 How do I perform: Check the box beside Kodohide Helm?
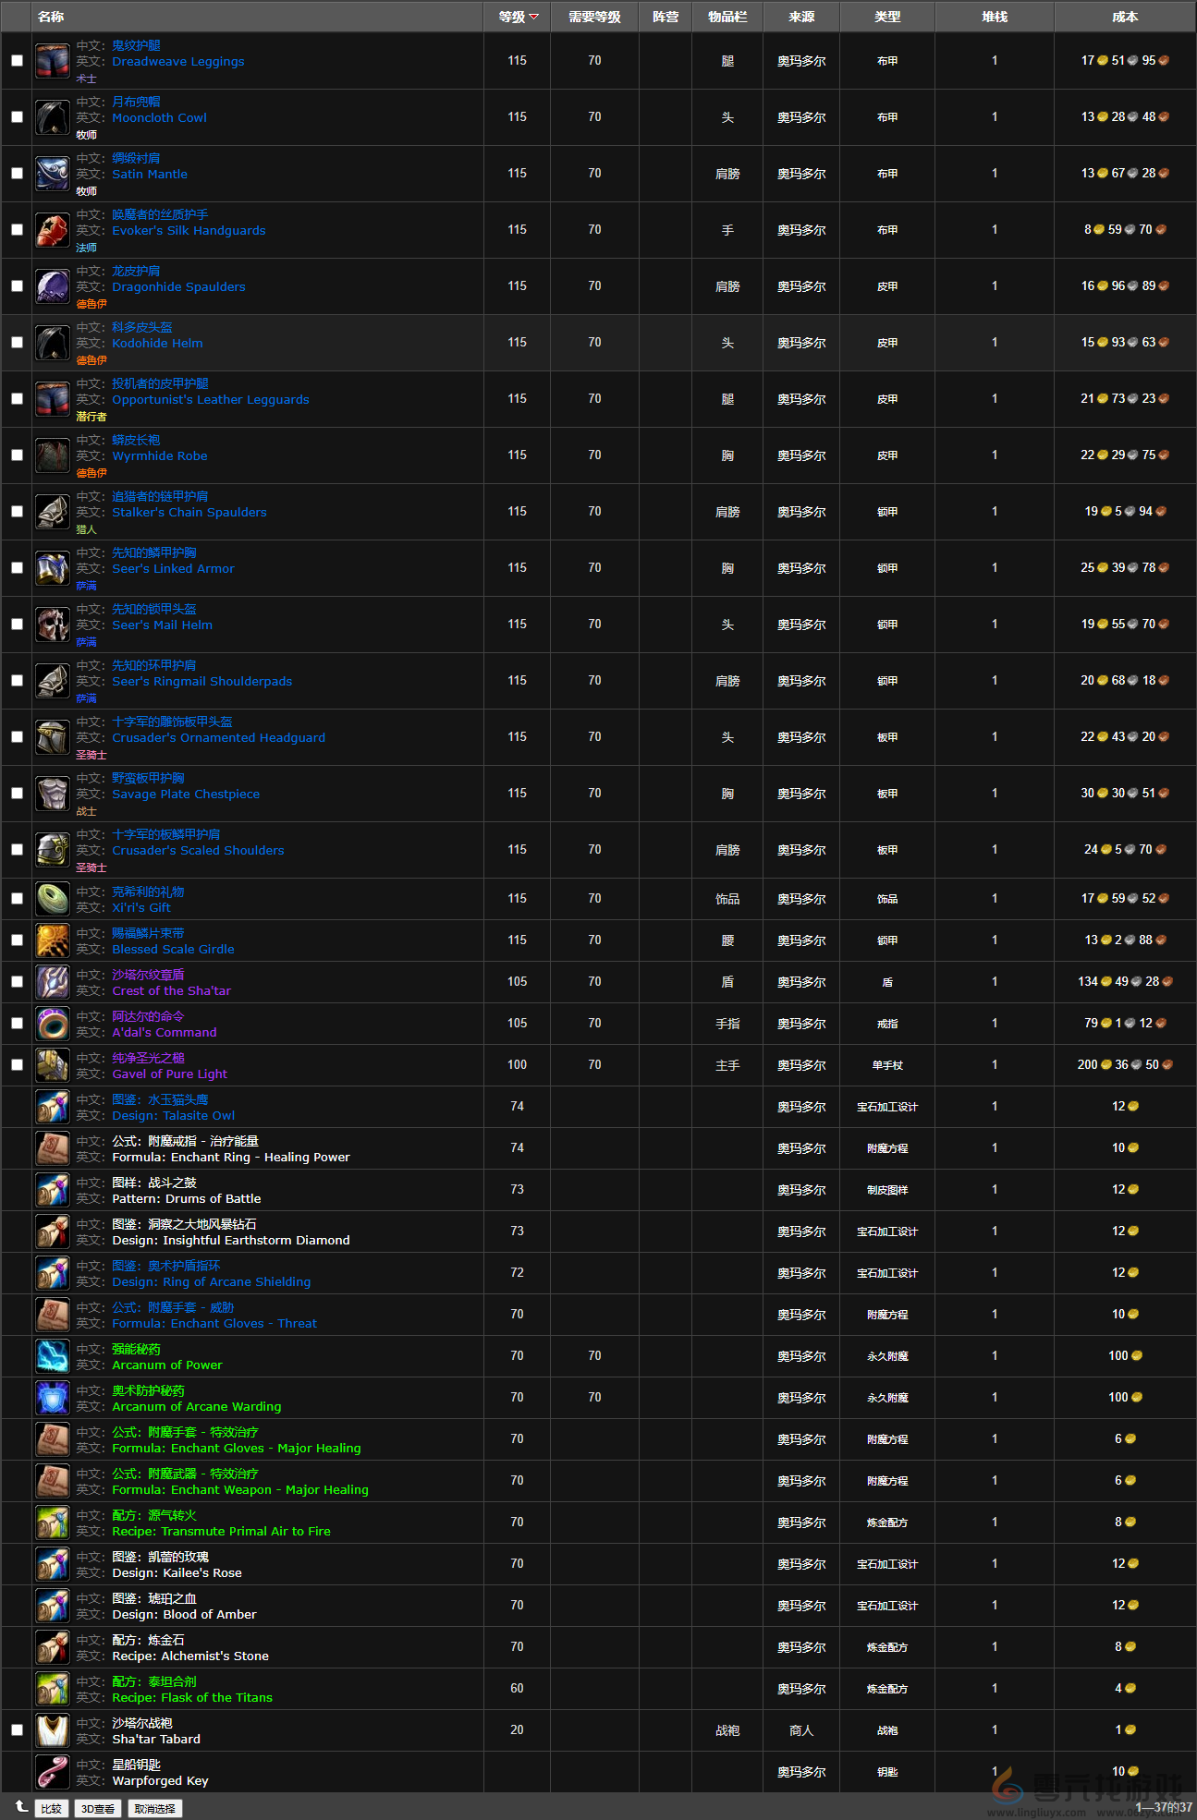[x=17, y=343]
